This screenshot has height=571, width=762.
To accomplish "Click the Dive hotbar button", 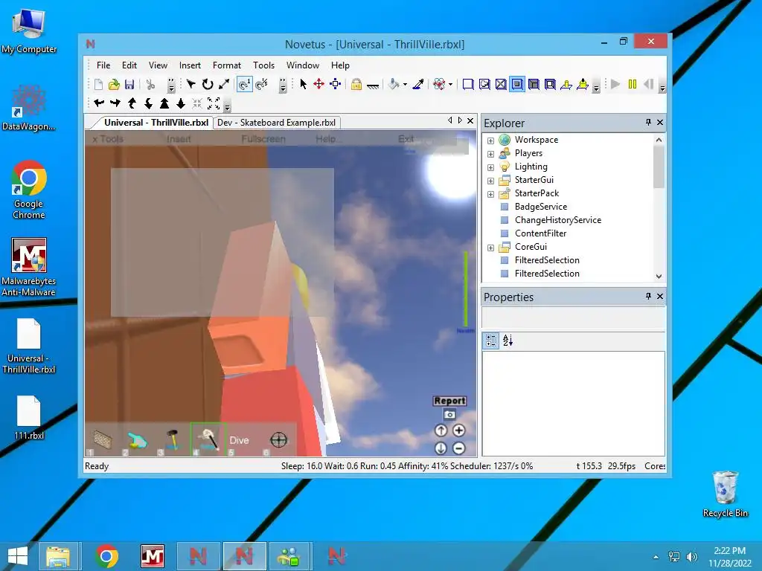I will click(239, 440).
